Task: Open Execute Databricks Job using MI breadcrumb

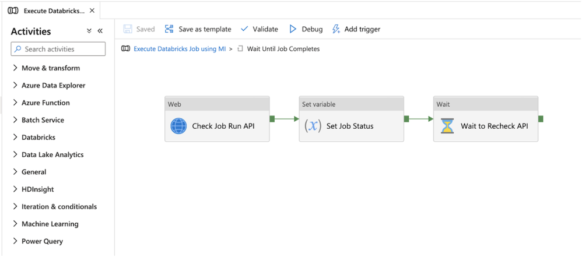Action: (x=180, y=49)
